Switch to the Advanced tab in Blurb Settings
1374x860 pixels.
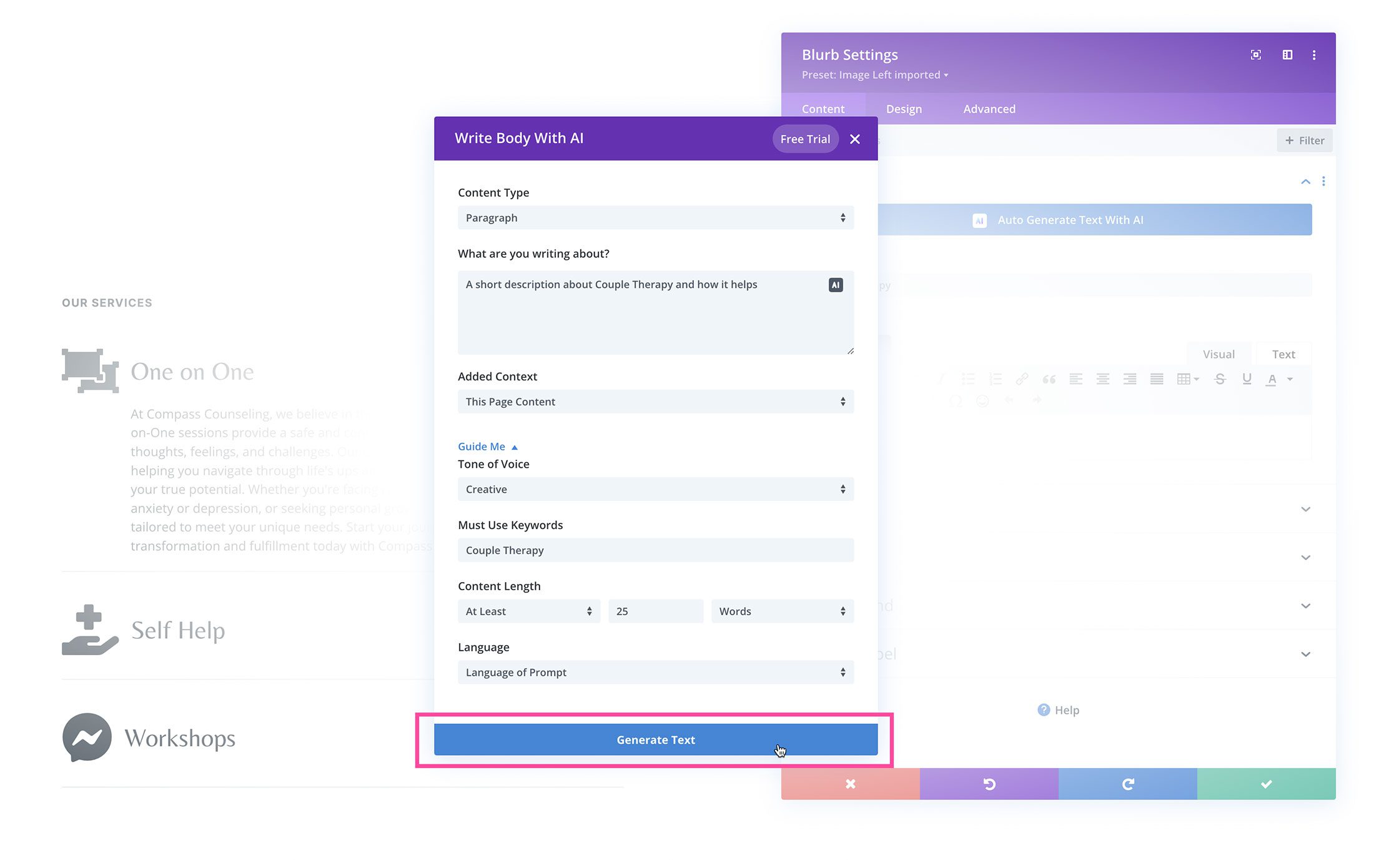point(990,109)
